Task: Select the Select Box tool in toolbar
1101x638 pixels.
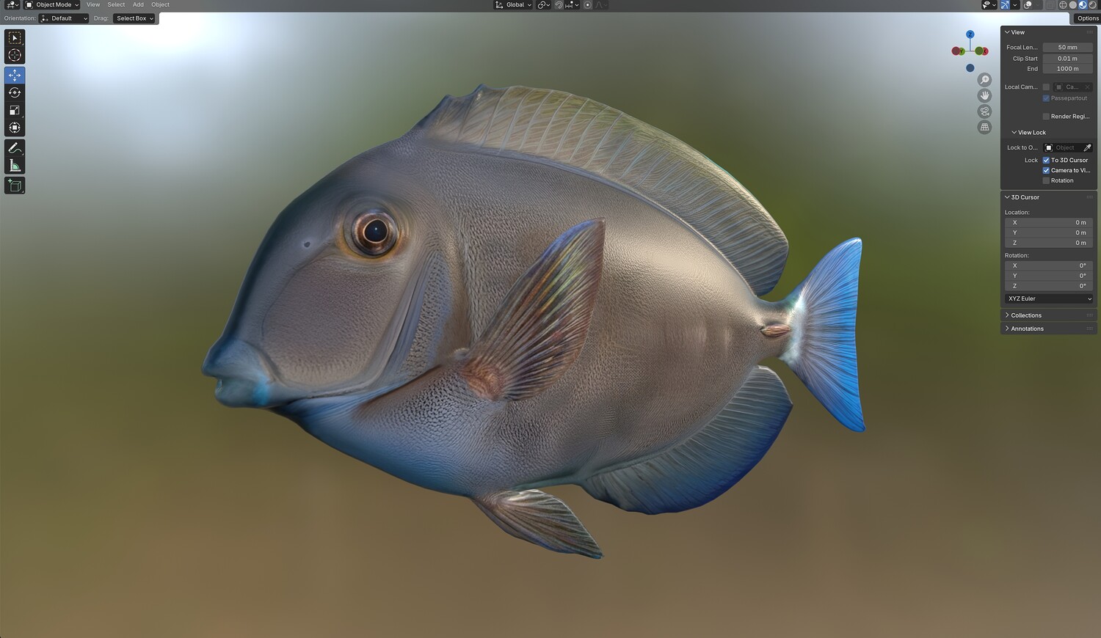Action: pyautogui.click(x=15, y=37)
